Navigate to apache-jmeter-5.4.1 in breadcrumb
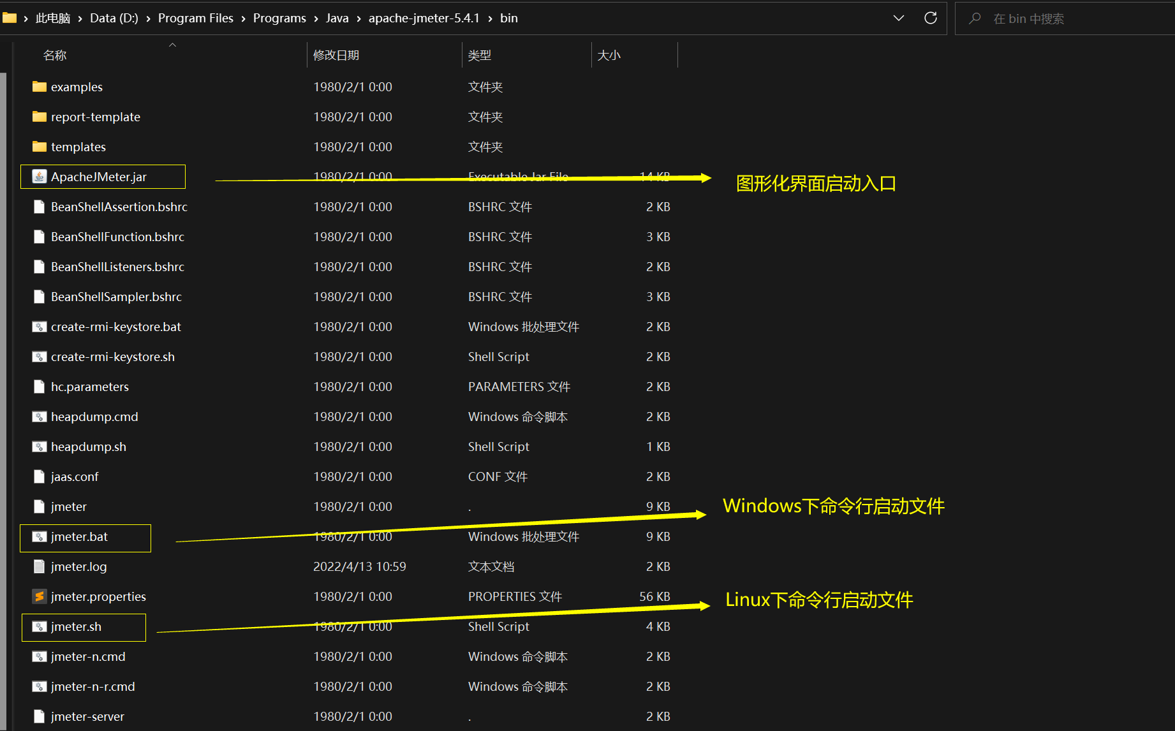The width and height of the screenshot is (1175, 731). pos(424,18)
